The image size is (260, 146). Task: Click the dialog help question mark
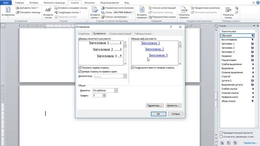pyautogui.click(x=171, y=27)
